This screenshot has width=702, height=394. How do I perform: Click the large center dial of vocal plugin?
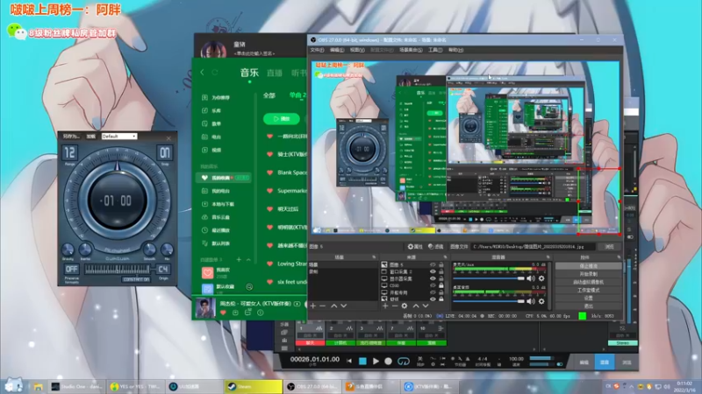click(118, 201)
